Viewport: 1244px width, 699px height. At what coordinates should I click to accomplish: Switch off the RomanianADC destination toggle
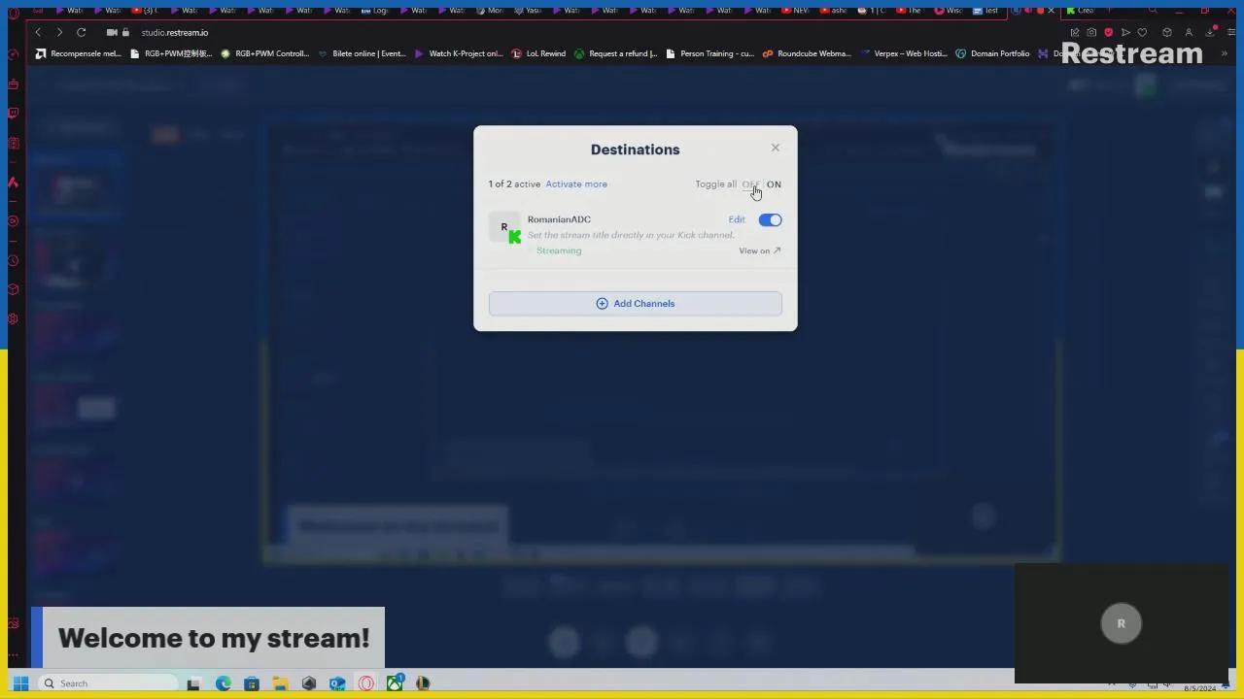click(770, 220)
